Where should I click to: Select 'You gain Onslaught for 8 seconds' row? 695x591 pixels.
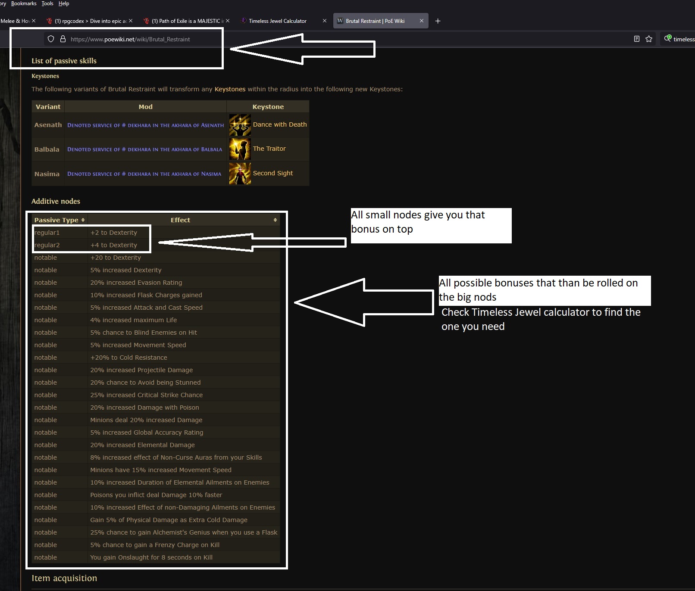[x=156, y=557]
